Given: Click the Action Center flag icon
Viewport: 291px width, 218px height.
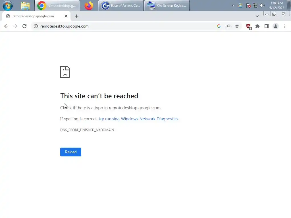Looking at the screenshot, I should tap(248, 6).
